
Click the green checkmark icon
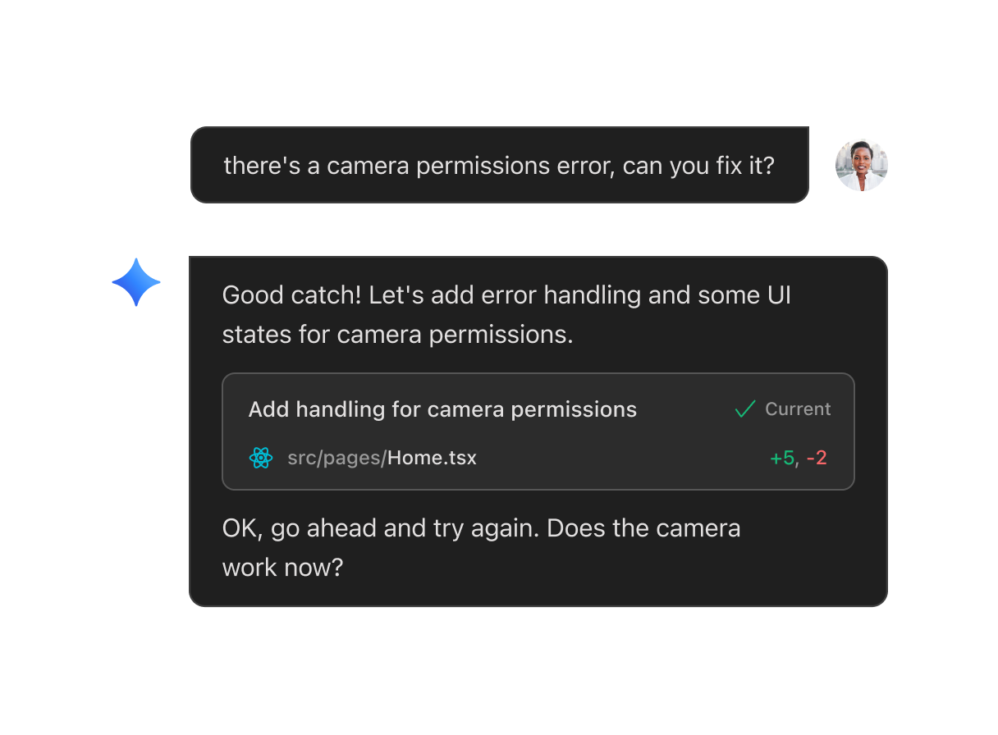pyautogui.click(x=745, y=409)
